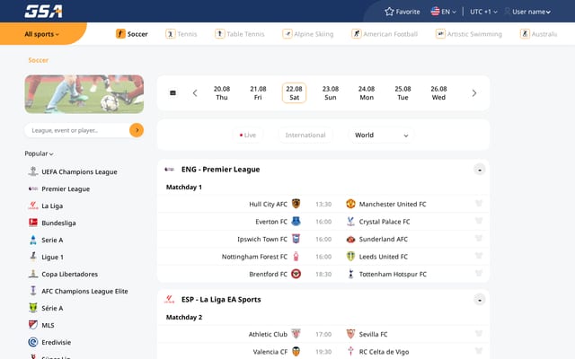Open UEFA Champions League in sidebar
The height and width of the screenshot is (359, 575).
(73, 171)
